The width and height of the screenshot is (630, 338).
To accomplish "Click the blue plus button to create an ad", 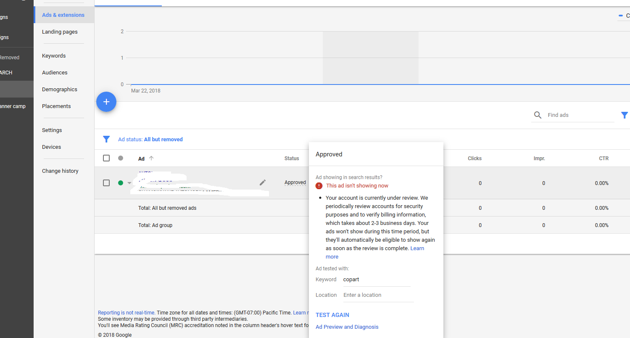I will pyautogui.click(x=106, y=102).
